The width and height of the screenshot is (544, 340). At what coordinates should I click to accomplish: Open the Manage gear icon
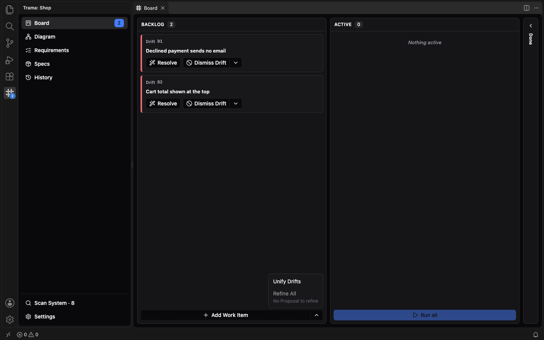coord(10,320)
